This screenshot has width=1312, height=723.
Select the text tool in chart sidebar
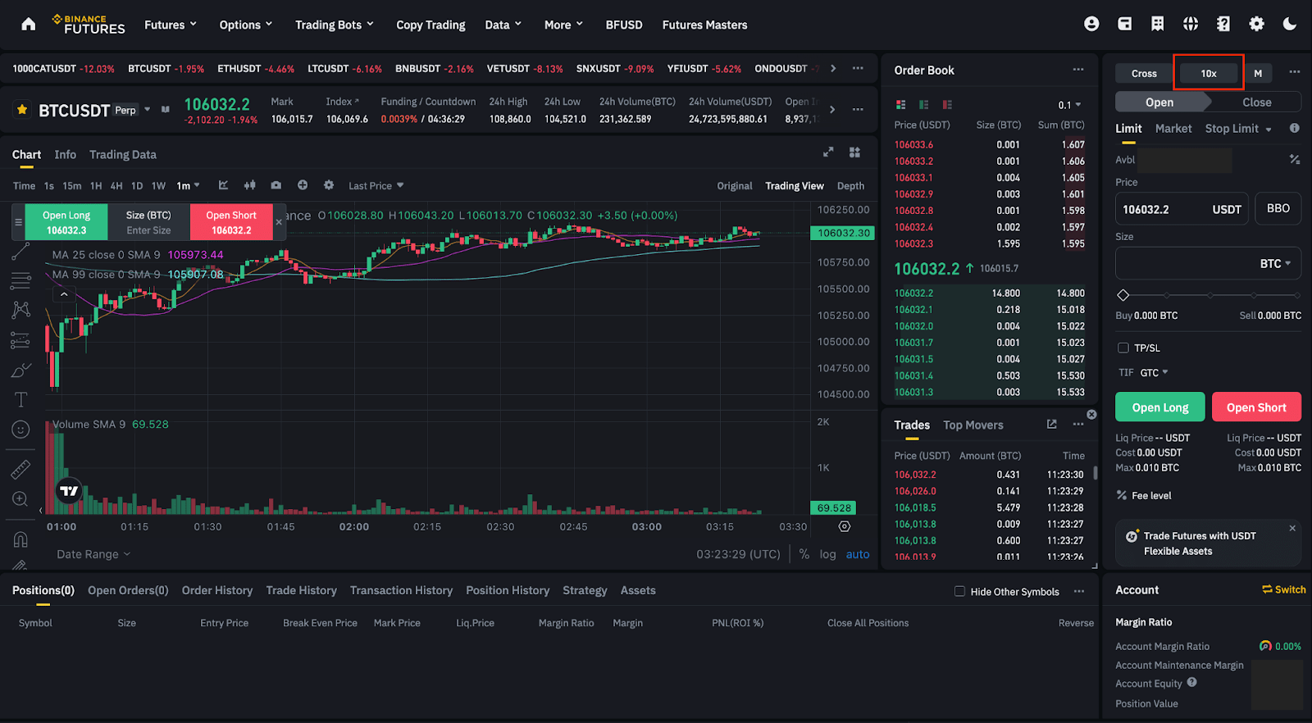20,400
